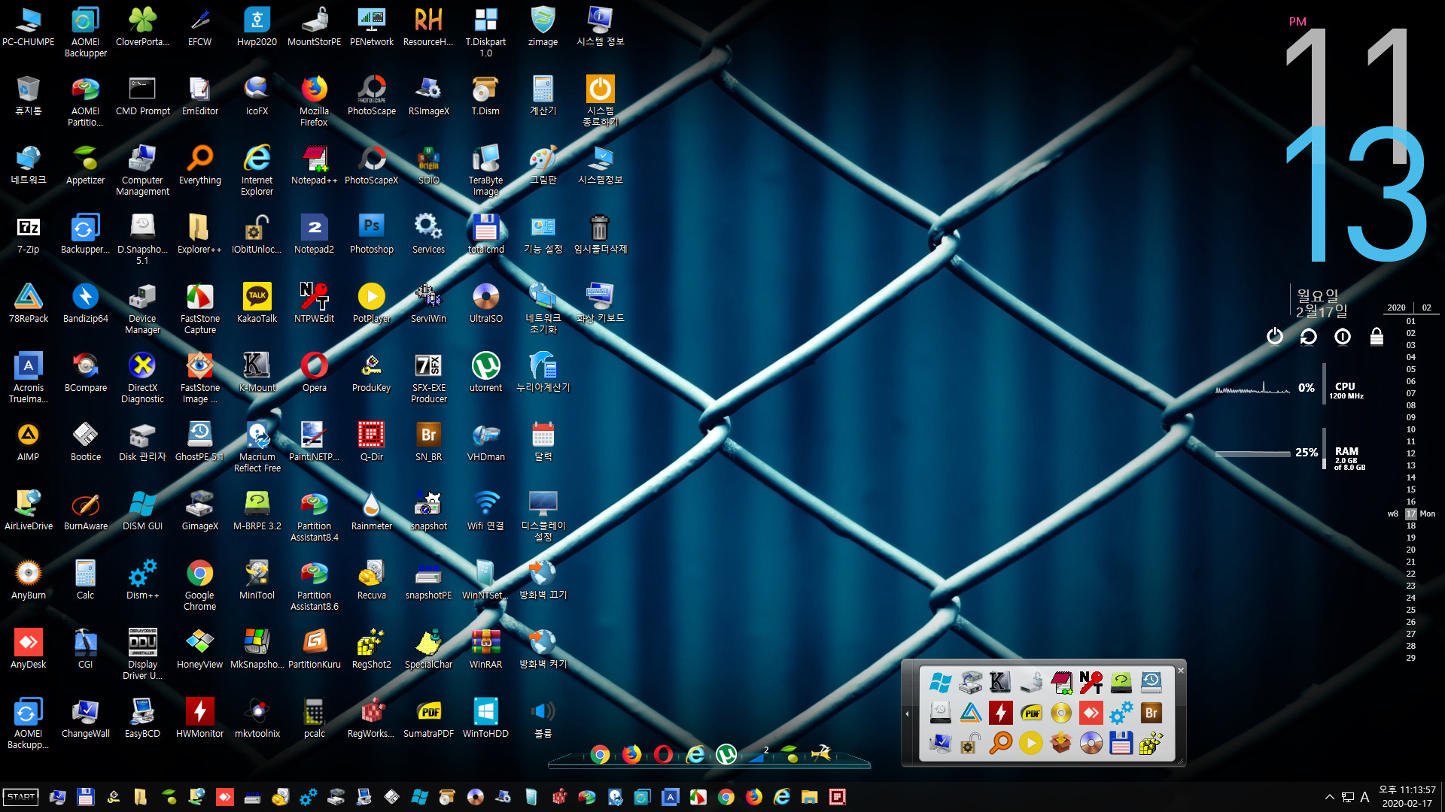The height and width of the screenshot is (812, 1445).
Task: Open the SumatraPDF desktop shortcut
Action: click(428, 719)
